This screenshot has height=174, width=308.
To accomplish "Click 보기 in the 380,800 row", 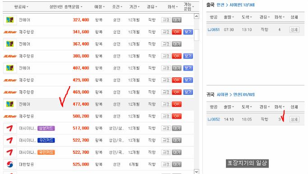I will pyautogui.click(x=188, y=56).
